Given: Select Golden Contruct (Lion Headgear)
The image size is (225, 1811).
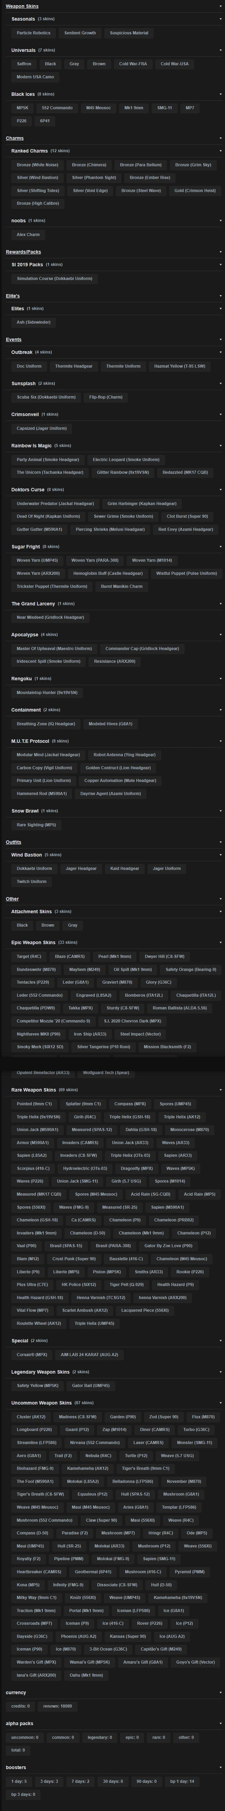Looking at the screenshot, I should [x=118, y=768].
